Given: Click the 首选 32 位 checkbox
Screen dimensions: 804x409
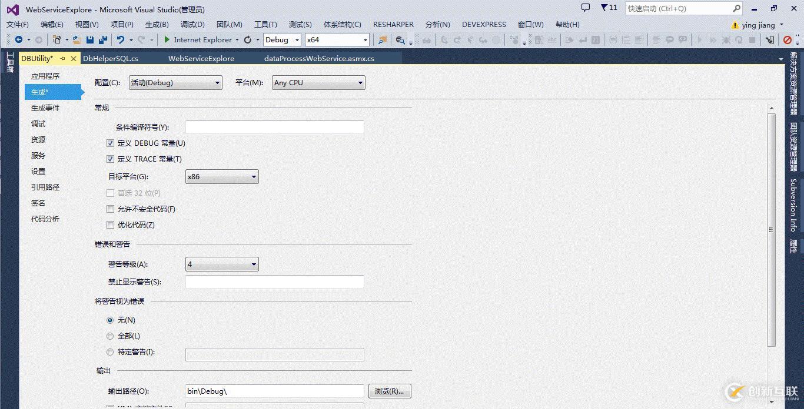Looking at the screenshot, I should [110, 193].
